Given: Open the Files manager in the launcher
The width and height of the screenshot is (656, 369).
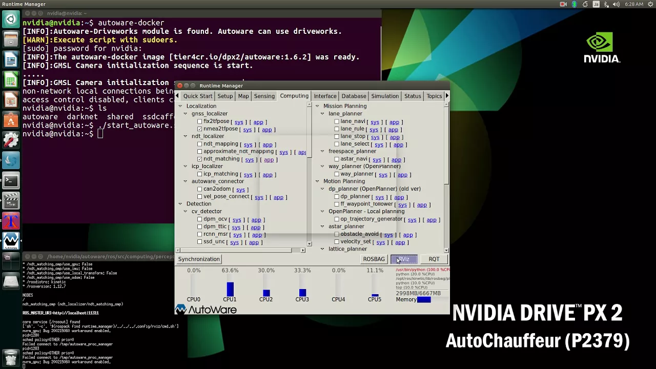Looking at the screenshot, I should tap(11, 39).
